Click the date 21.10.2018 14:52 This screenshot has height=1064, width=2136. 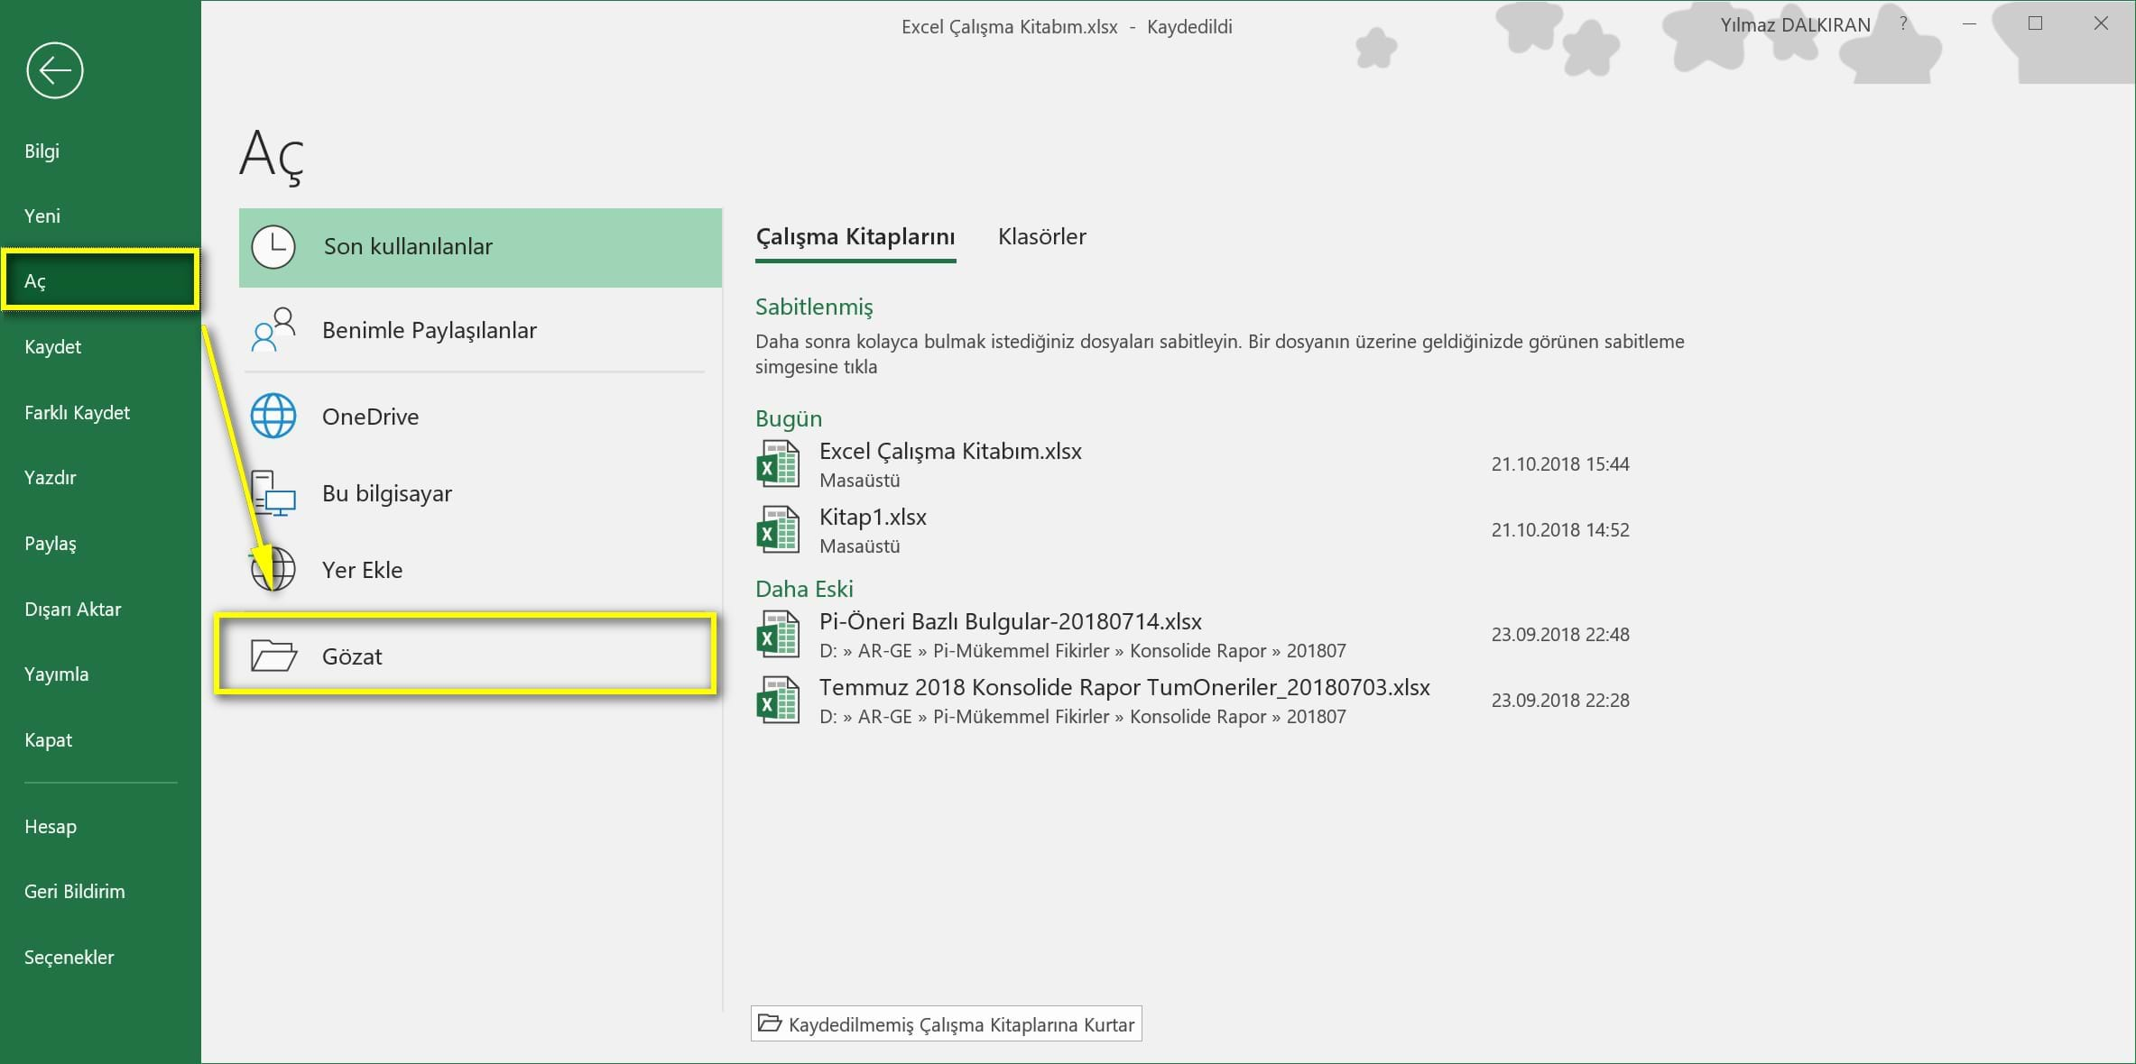click(x=1560, y=530)
